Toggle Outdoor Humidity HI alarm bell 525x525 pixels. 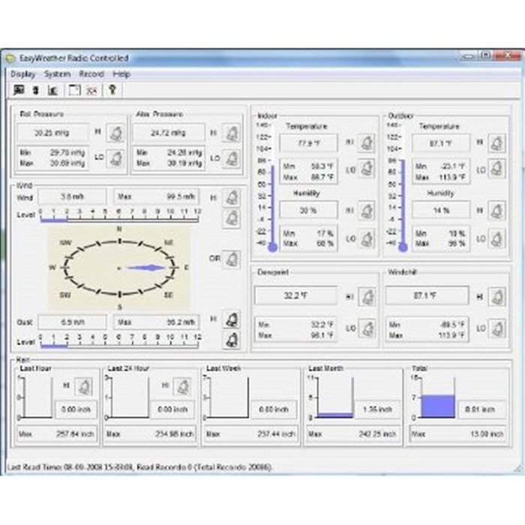coord(496,211)
